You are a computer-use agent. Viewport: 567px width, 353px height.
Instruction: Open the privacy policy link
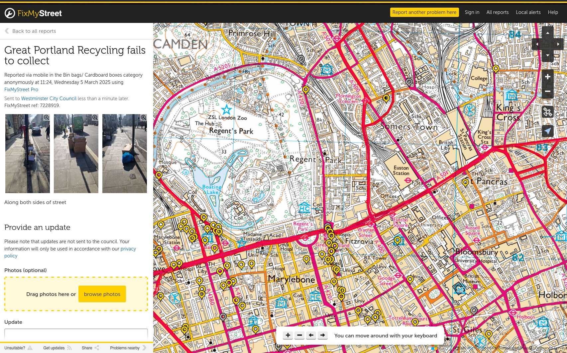[x=128, y=249]
